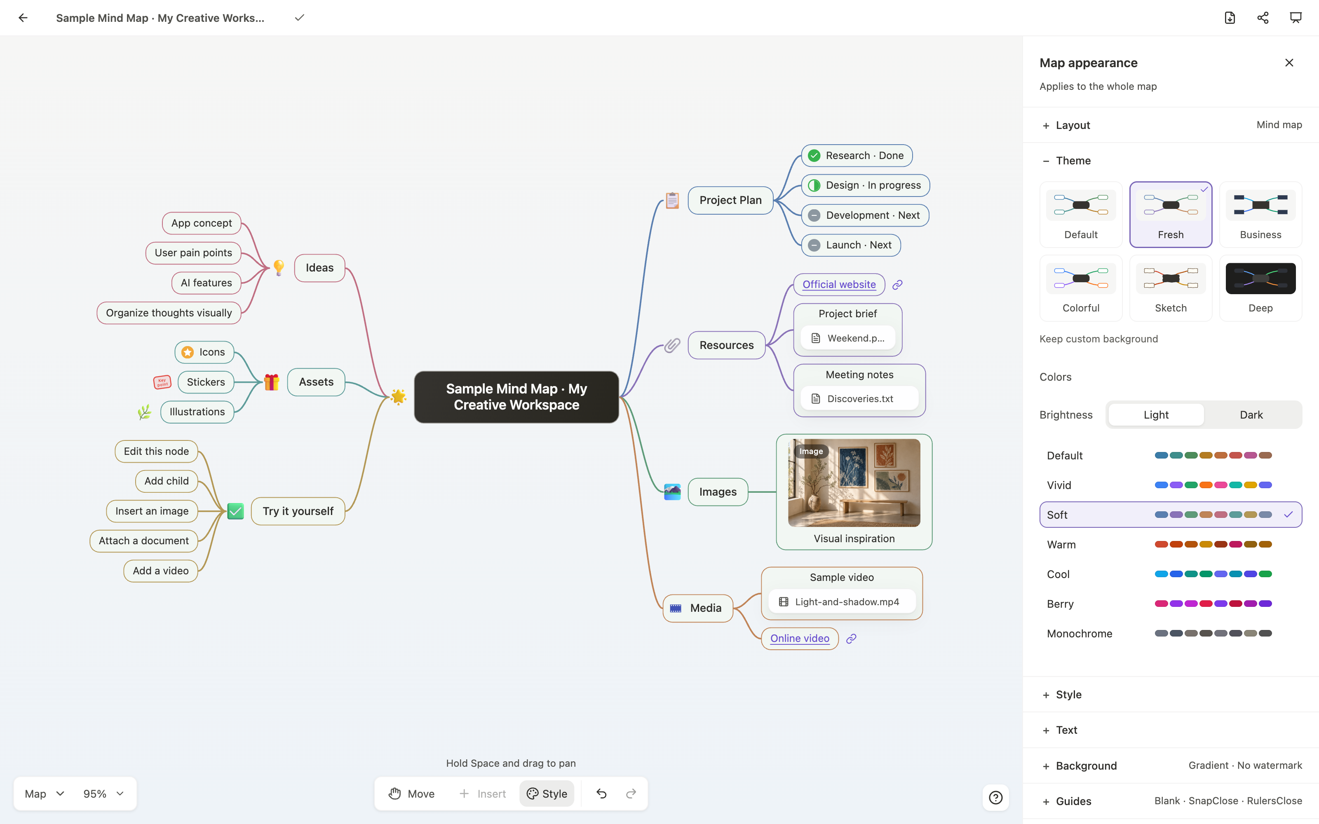Viewport: 1319px width, 824px height.
Task: Redo the last action
Action: [x=631, y=794]
